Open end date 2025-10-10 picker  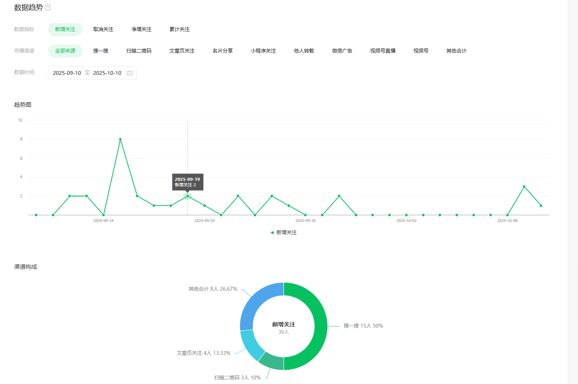click(107, 73)
